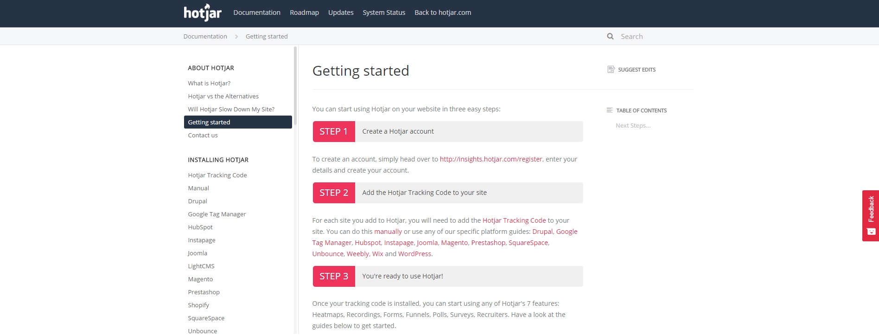Click Drupal link in paragraph

coord(542,232)
